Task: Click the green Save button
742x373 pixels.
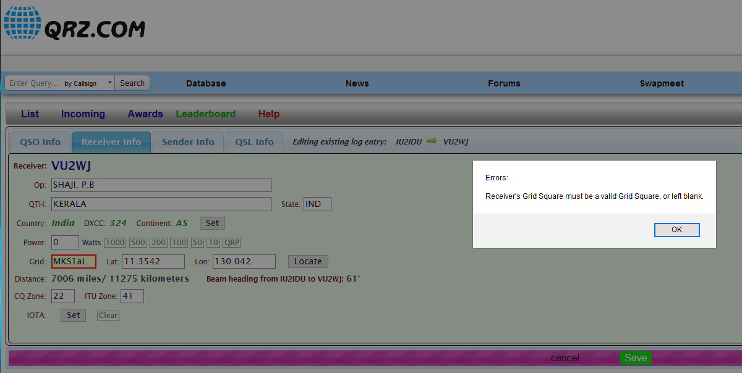Action: (x=635, y=358)
